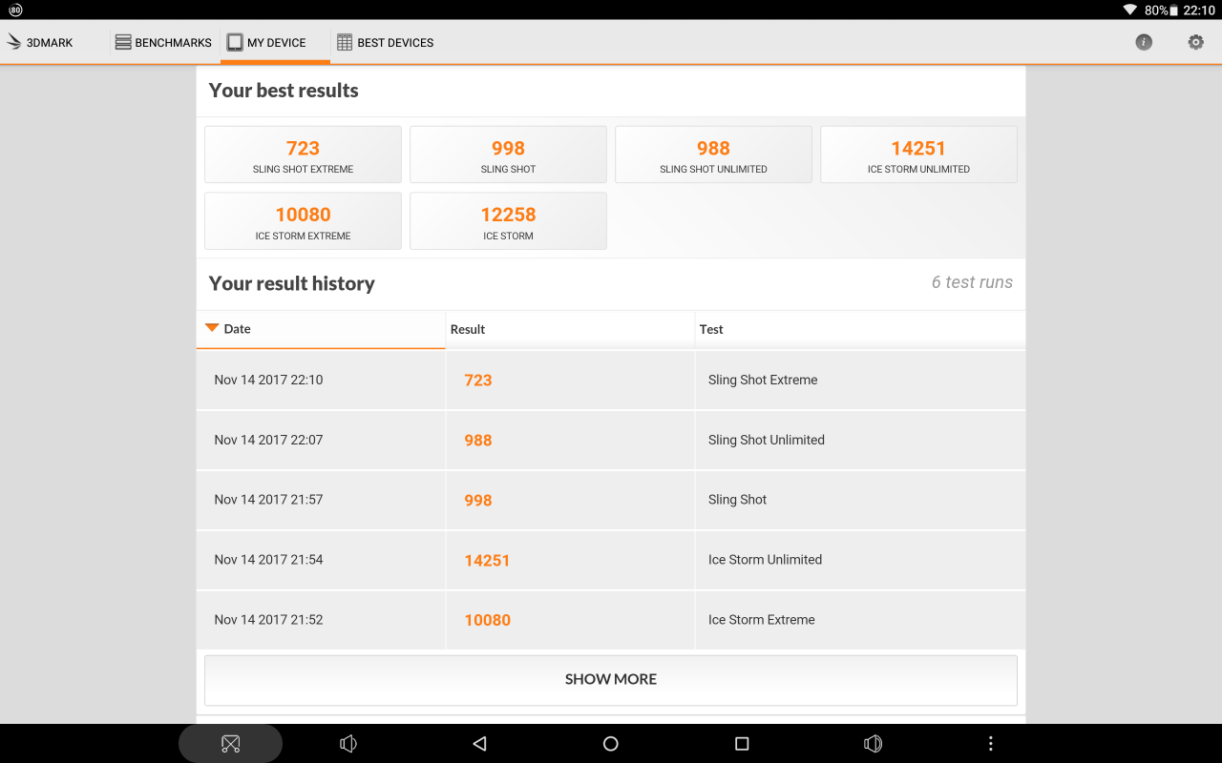Select the My Device tab
The image size is (1222, 763).
click(275, 42)
